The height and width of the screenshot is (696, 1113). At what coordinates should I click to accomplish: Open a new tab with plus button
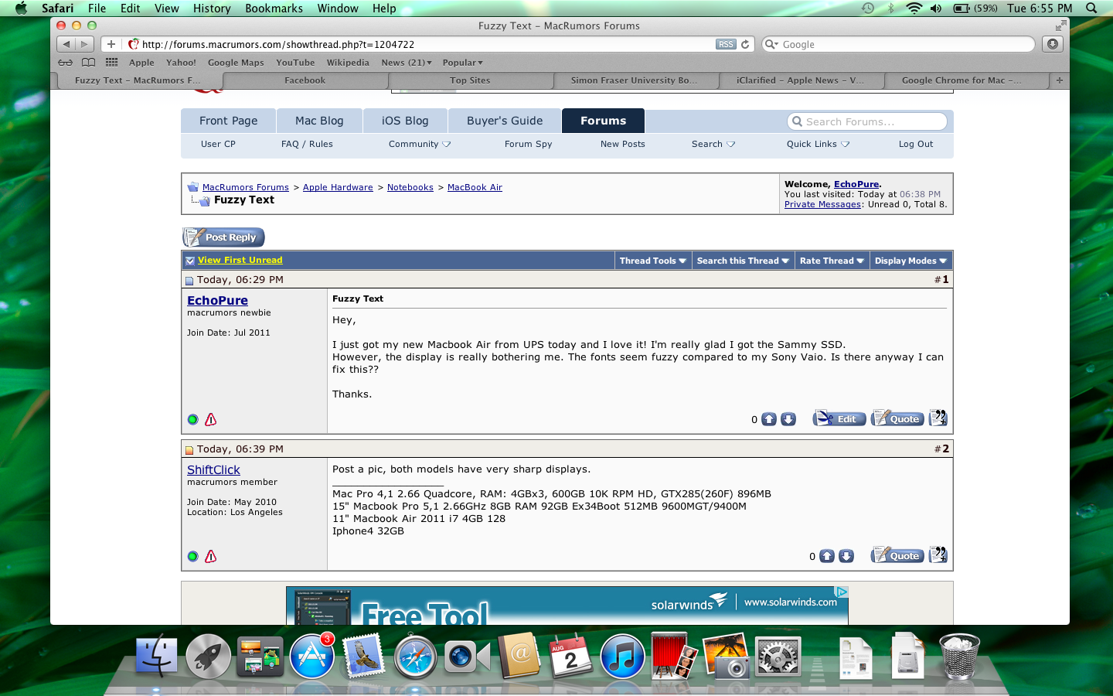(x=1059, y=80)
